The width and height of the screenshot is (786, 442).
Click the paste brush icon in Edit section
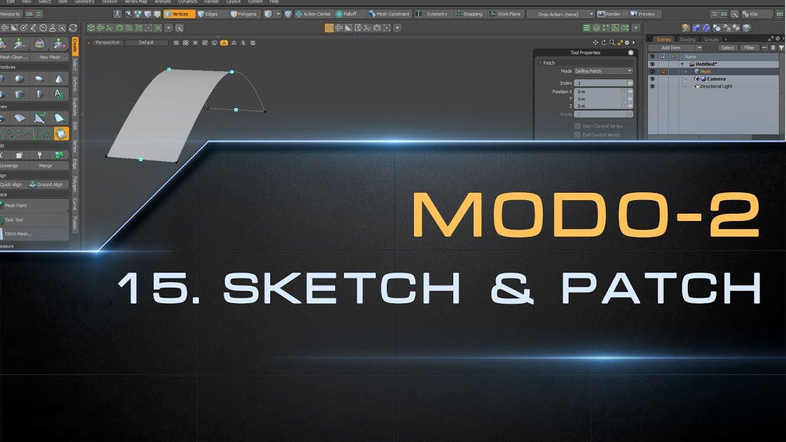(x=39, y=155)
